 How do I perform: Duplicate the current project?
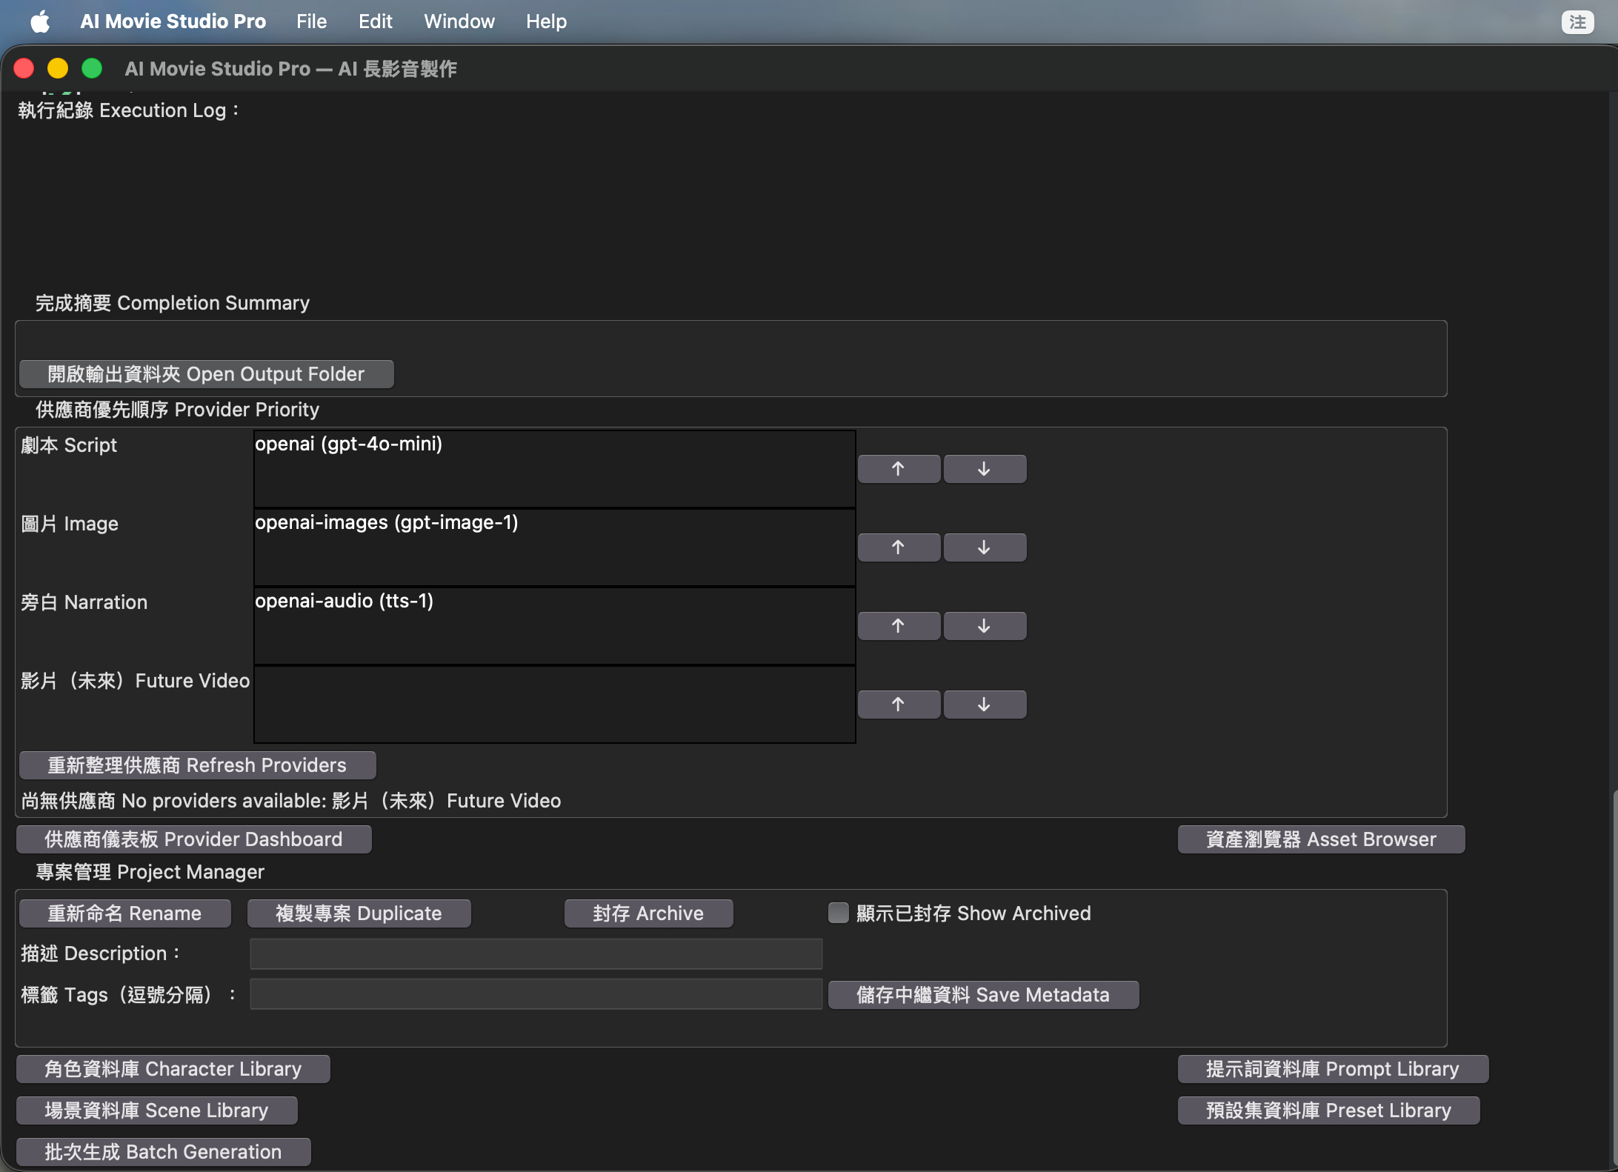click(x=359, y=913)
